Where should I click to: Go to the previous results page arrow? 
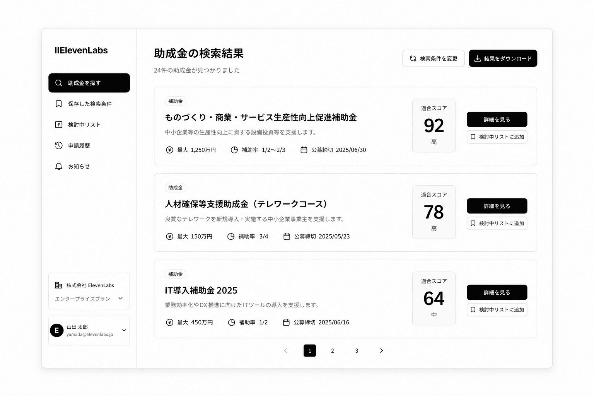click(285, 350)
